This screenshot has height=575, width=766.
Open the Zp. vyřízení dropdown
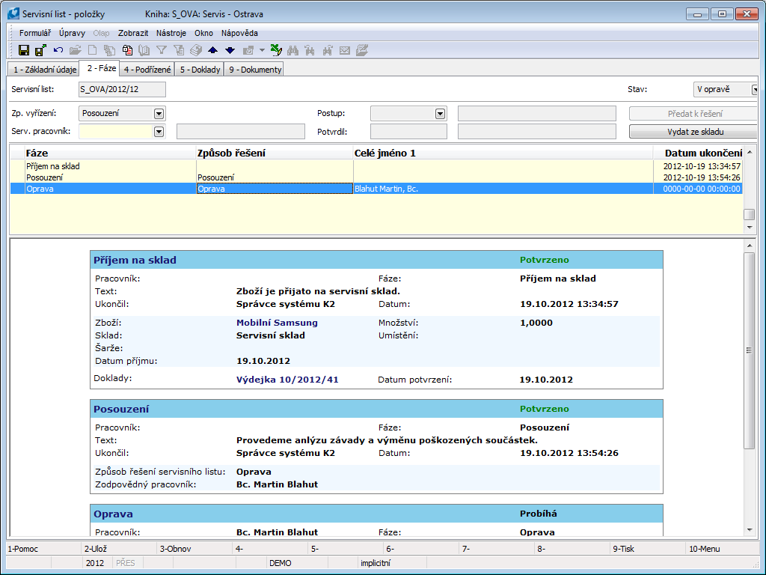coord(159,114)
